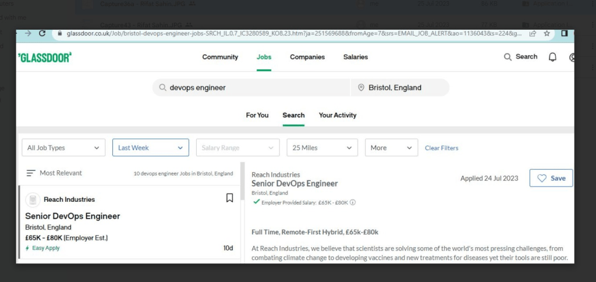Expand the All Job Types dropdown
Screen dimensions: 596x282
(63, 148)
